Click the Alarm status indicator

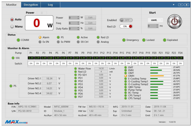click(40, 37)
